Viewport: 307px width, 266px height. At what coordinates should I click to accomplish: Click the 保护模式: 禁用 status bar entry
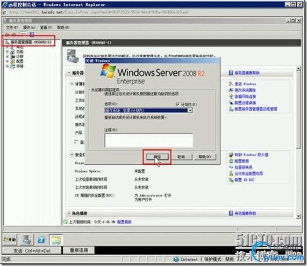click(x=219, y=259)
